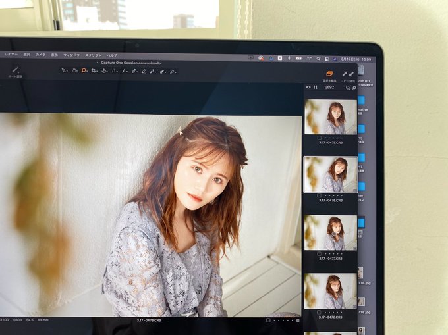Toggle color tag box under 3.17 -0475.CR3
Viewport: 448px width, 335px height.
tap(319, 138)
